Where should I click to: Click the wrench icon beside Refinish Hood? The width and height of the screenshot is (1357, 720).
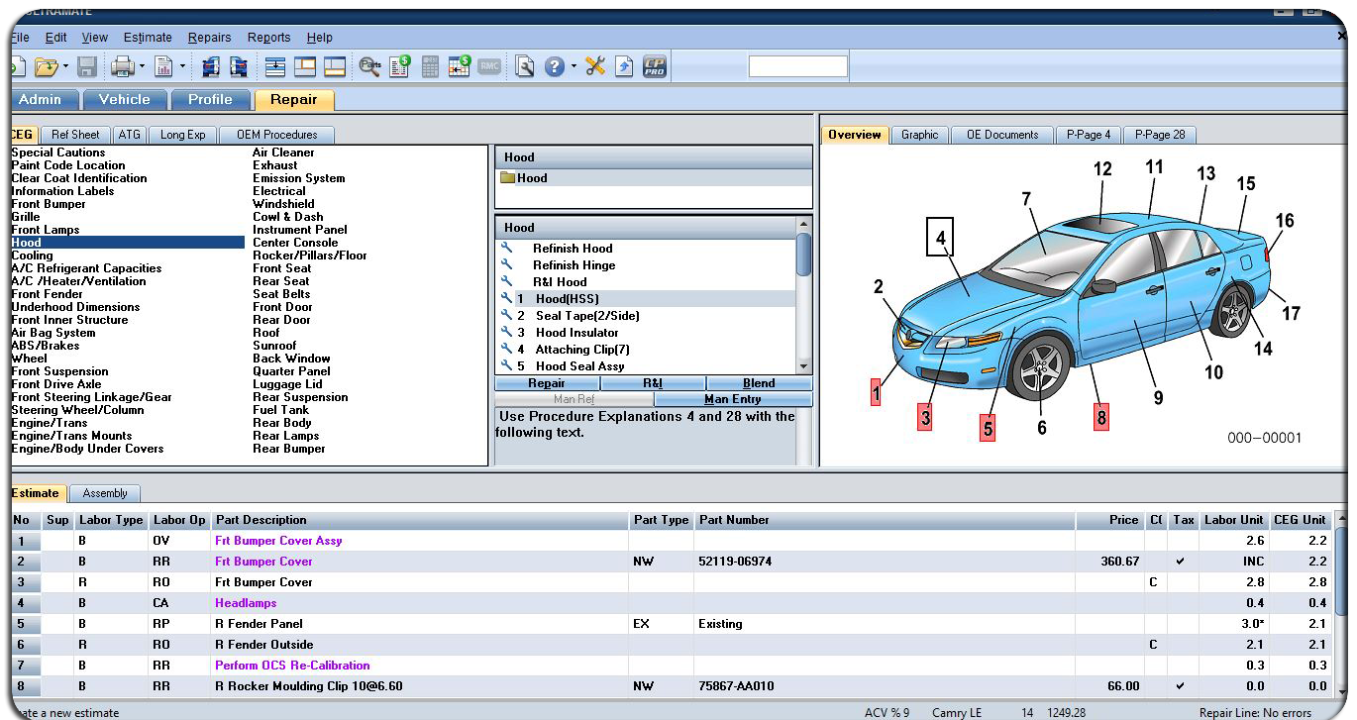[x=507, y=249]
